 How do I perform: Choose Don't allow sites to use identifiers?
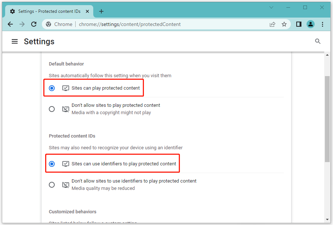click(x=52, y=185)
